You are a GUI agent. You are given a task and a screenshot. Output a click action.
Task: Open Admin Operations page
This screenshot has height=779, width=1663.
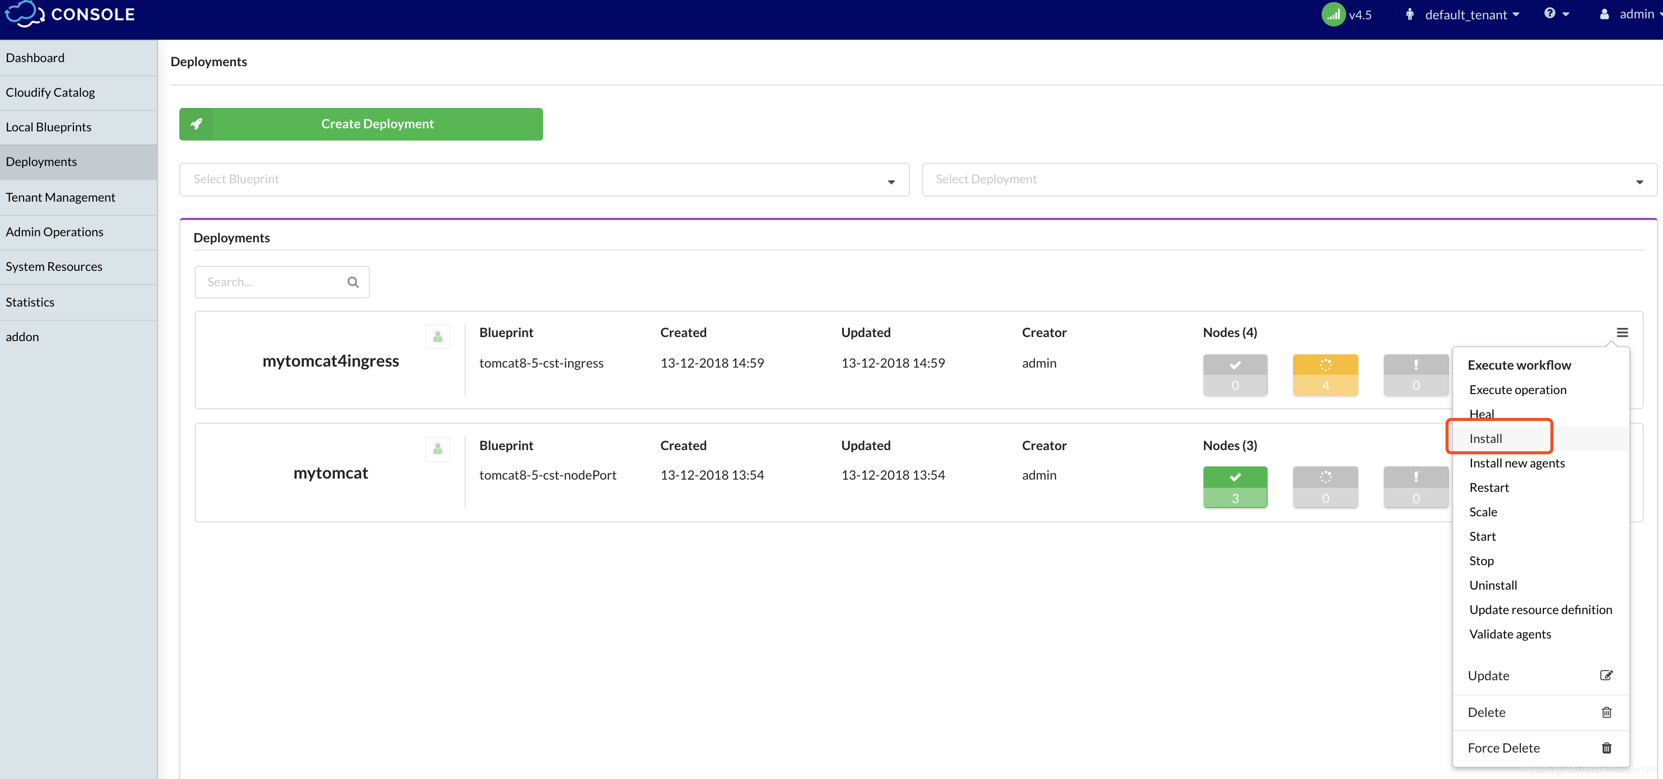(x=79, y=233)
